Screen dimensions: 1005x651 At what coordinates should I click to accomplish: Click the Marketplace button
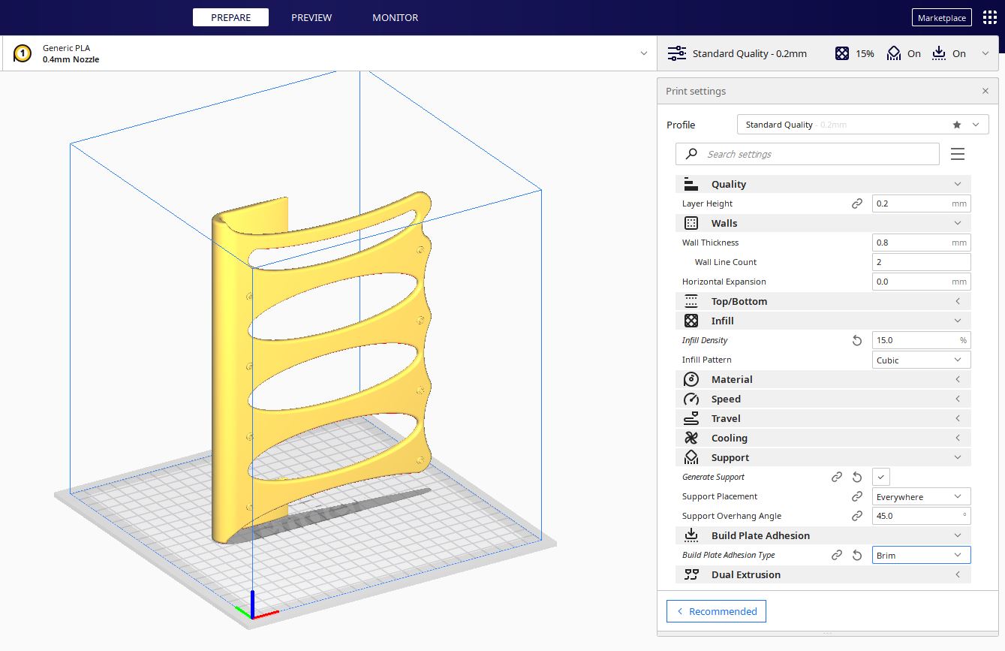coord(941,18)
